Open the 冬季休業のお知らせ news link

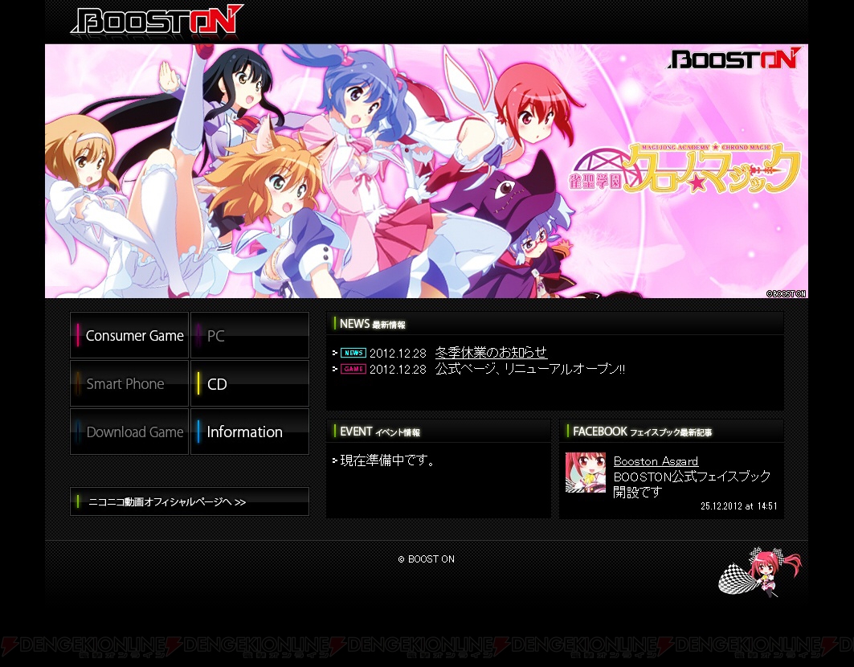tap(491, 353)
